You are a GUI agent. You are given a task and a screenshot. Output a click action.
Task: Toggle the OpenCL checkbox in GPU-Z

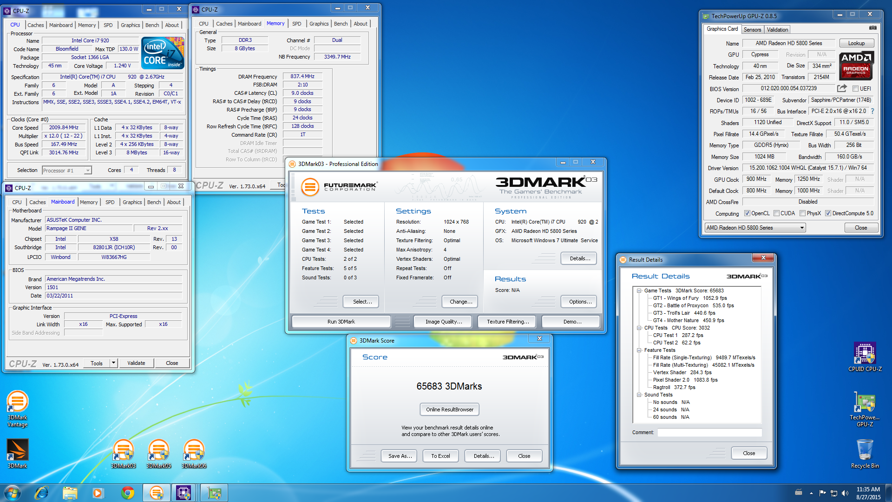[747, 213]
